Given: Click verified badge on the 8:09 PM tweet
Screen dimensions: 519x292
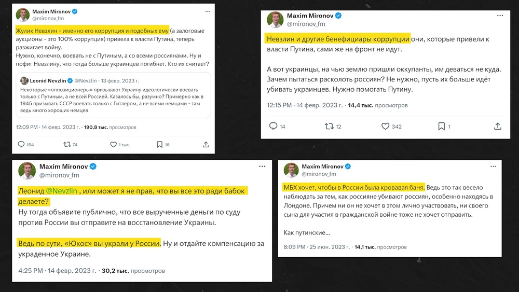Looking at the screenshot, I should [349, 166].
